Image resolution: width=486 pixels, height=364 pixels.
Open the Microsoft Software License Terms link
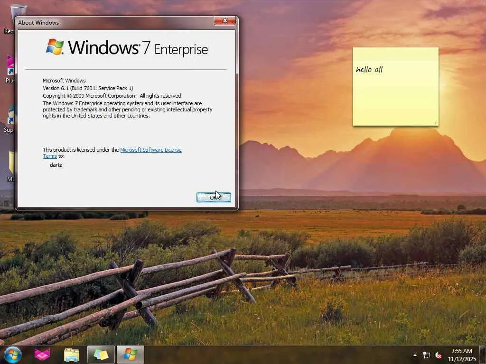tap(150, 150)
